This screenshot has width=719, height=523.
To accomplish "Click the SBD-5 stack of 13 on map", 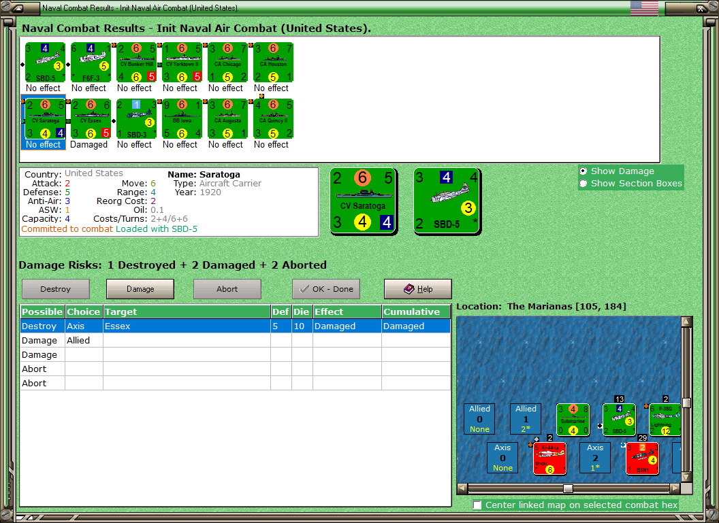I will [x=619, y=420].
